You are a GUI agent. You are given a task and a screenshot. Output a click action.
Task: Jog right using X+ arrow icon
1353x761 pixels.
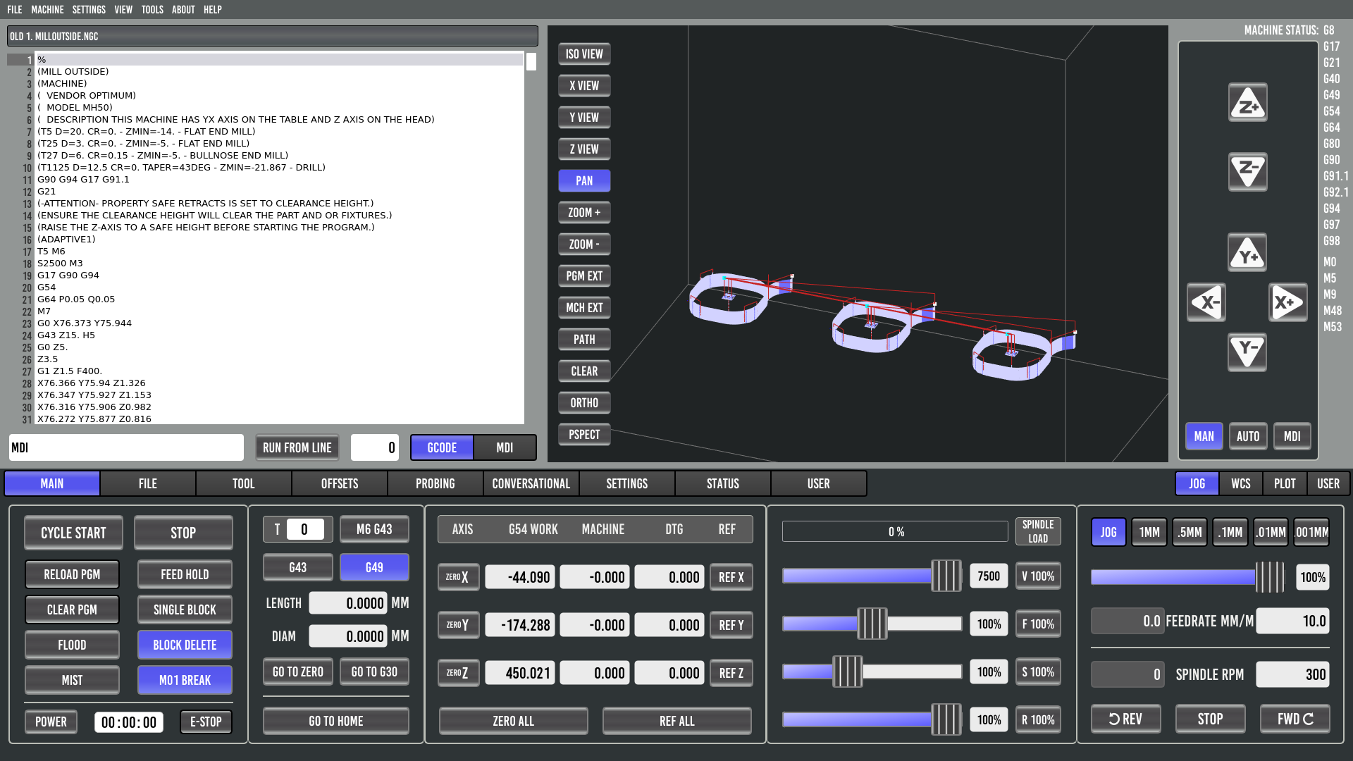pos(1287,303)
